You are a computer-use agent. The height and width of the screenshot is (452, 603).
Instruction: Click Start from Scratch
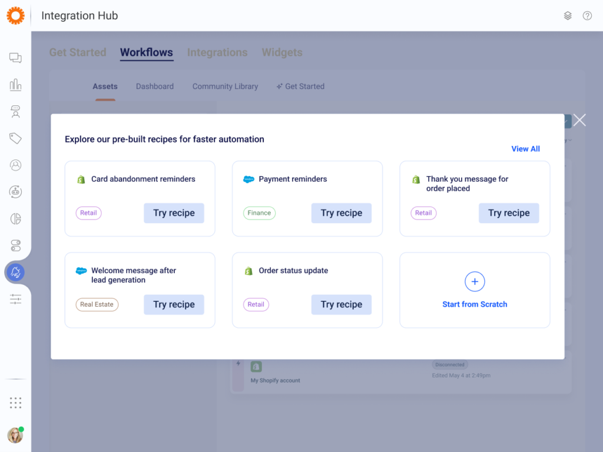(x=475, y=290)
